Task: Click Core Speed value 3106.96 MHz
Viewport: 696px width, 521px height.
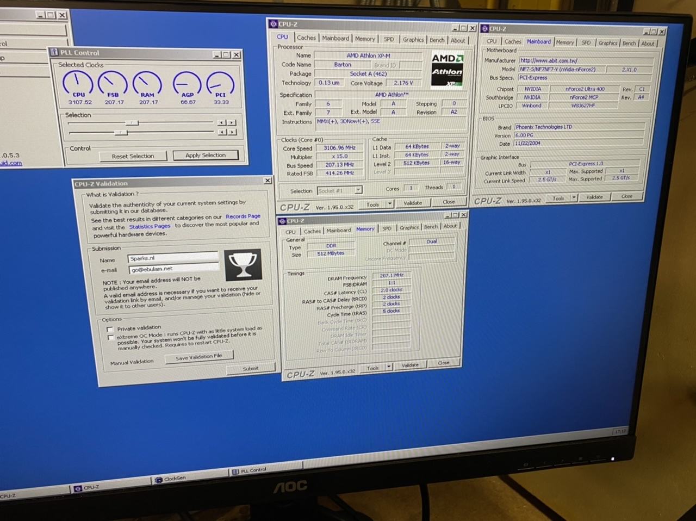Action: [340, 147]
